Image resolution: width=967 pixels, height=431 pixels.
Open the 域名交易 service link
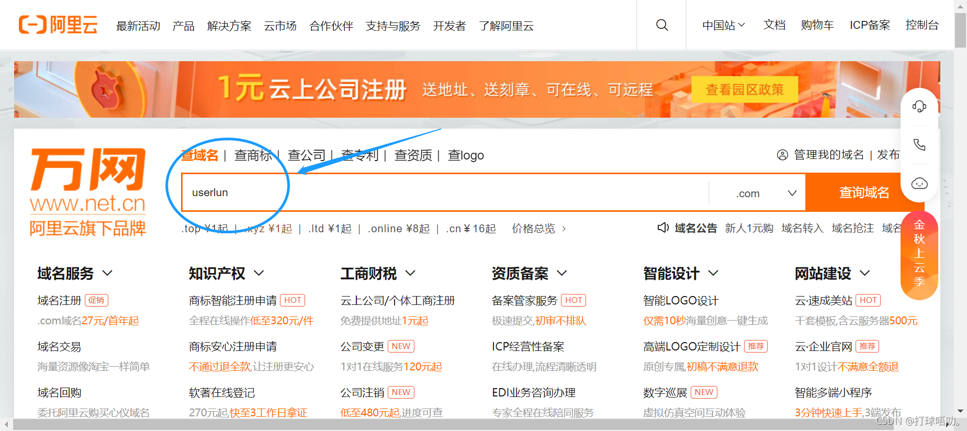(59, 347)
